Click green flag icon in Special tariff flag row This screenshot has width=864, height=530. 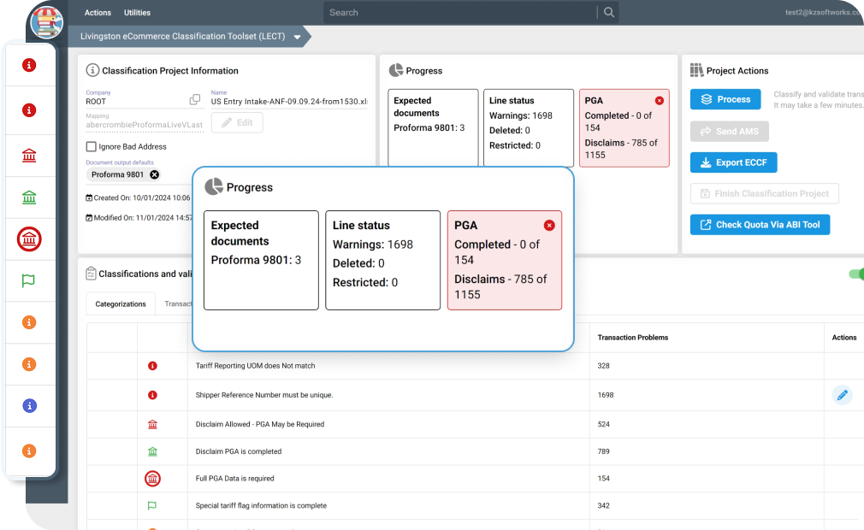pos(152,505)
